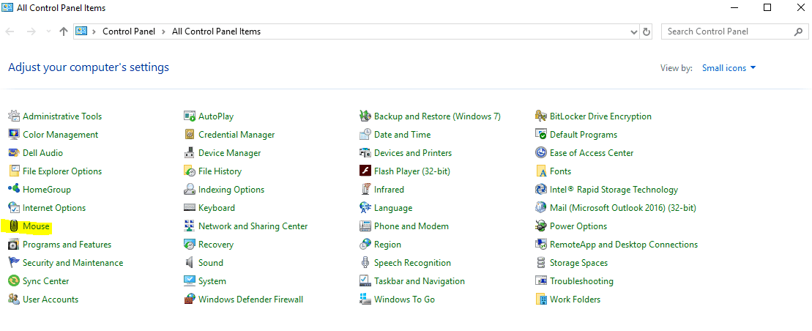Click the Windows Defender Firewall icon

tap(190, 299)
